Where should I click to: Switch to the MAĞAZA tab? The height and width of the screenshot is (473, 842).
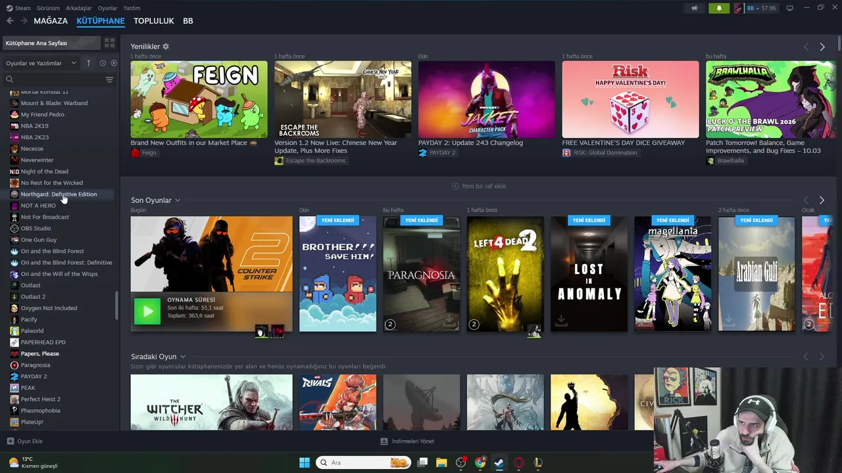point(51,21)
